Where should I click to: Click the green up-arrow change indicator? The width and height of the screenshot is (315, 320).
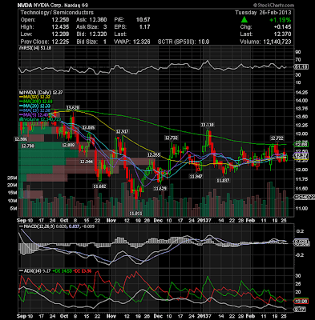244,20
